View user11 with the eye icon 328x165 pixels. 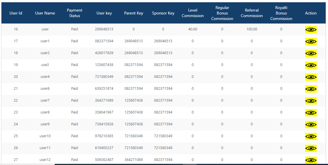pyautogui.click(x=311, y=148)
